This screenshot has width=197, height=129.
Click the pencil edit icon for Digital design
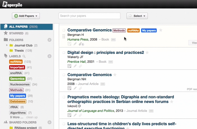75,66
